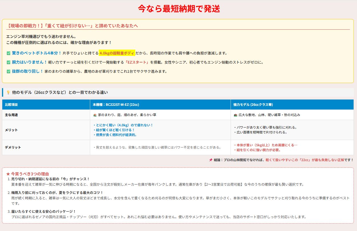
Task: Click the heading 【現場の即戦力！】
Action: 72,26
